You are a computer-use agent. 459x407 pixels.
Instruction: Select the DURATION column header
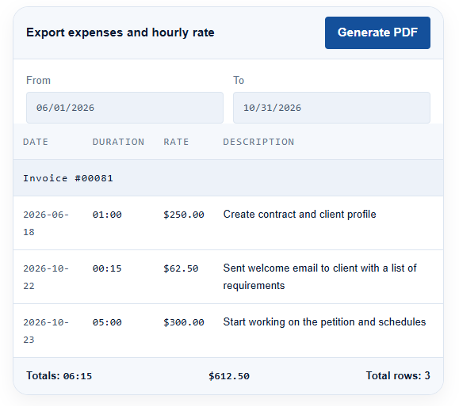point(118,142)
